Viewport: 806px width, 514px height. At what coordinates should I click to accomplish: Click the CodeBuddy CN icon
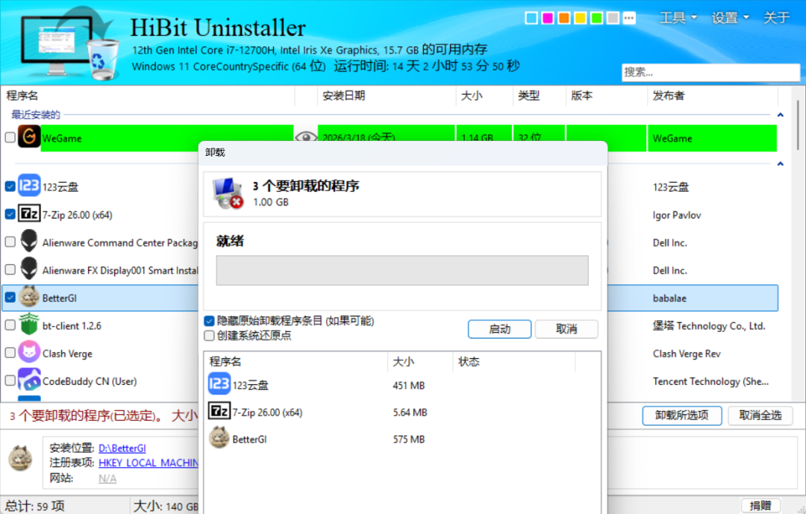pyautogui.click(x=29, y=380)
